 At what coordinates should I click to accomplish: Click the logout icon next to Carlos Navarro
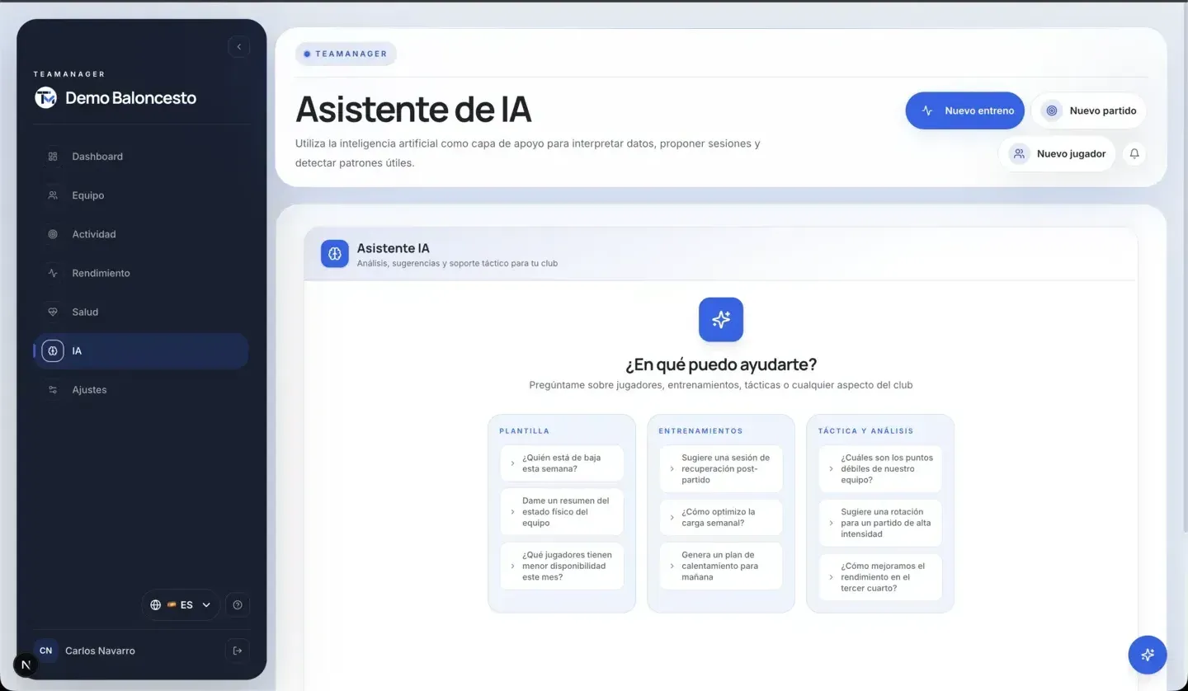pyautogui.click(x=238, y=651)
